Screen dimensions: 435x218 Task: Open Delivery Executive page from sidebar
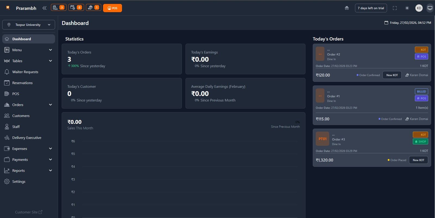click(27, 138)
